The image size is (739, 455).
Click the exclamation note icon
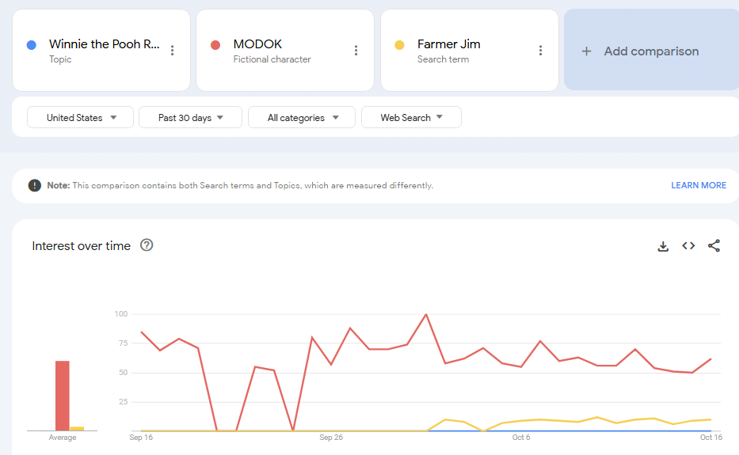tap(34, 186)
